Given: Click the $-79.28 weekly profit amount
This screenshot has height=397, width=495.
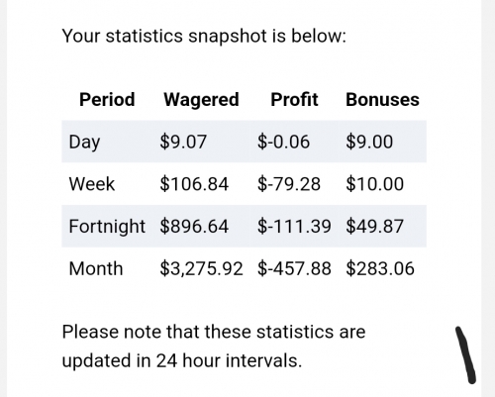Looking at the screenshot, I should pos(289,184).
